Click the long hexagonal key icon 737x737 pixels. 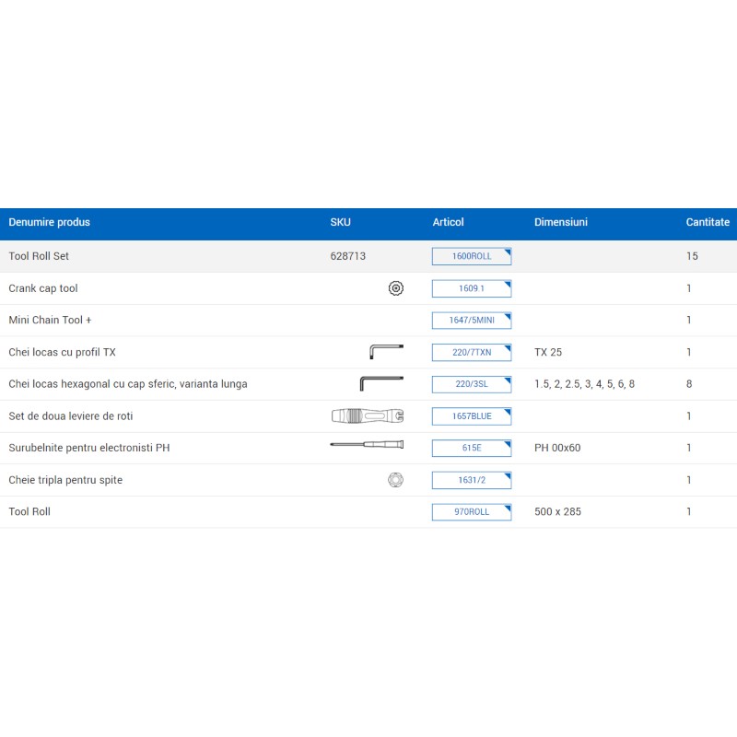pyautogui.click(x=381, y=383)
